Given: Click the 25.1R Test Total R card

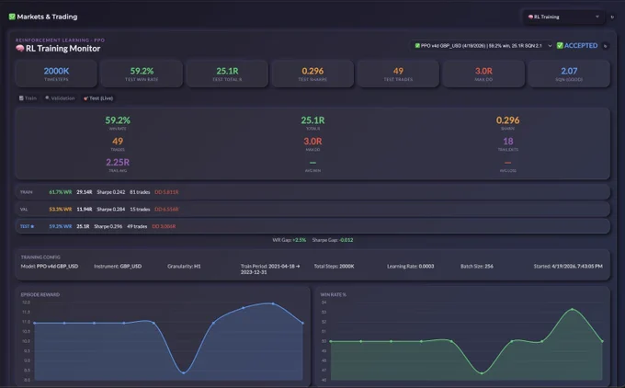Looking at the screenshot, I should coord(227,74).
